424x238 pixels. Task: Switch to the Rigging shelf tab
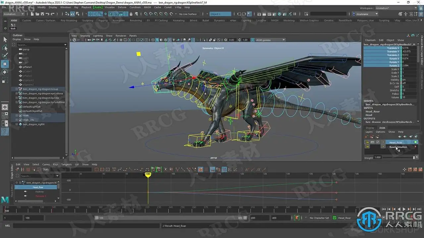[103, 20]
